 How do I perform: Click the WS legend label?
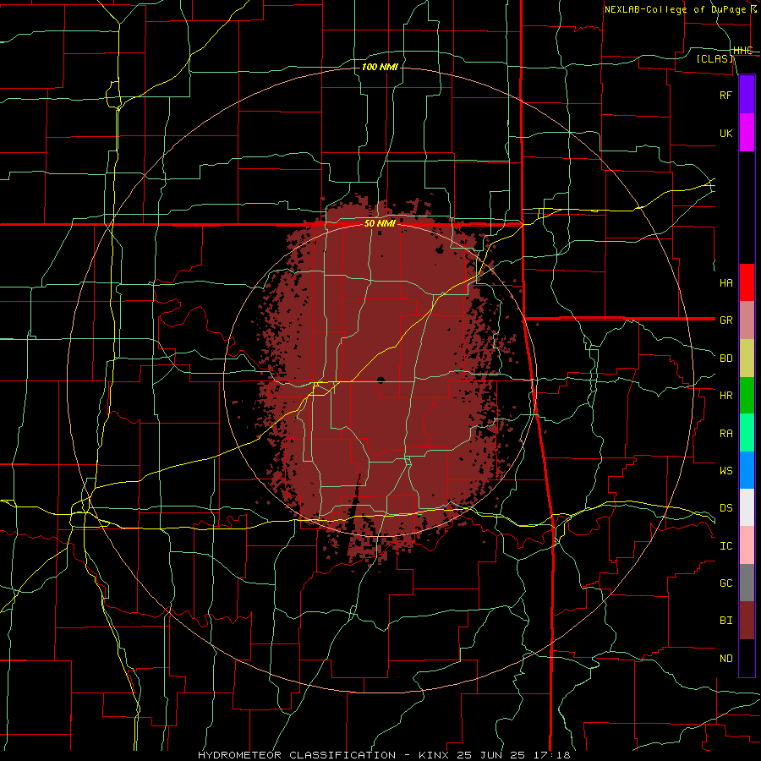pyautogui.click(x=726, y=470)
